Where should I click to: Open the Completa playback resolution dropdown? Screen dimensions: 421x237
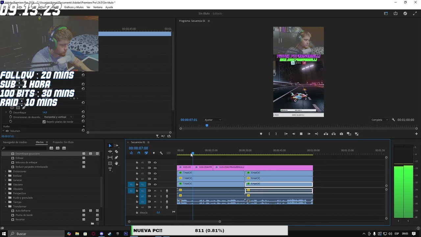pyautogui.click(x=380, y=120)
